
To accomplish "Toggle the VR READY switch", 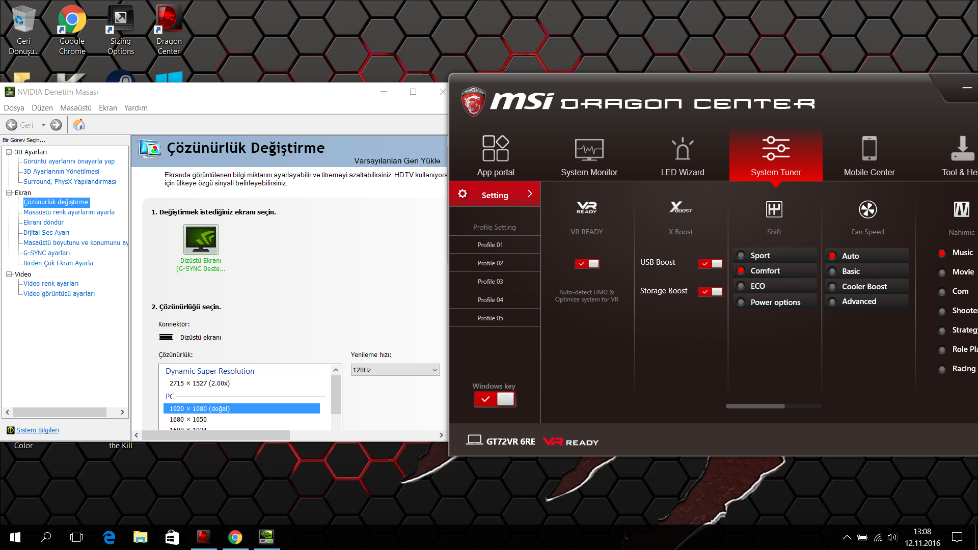I will pyautogui.click(x=587, y=264).
